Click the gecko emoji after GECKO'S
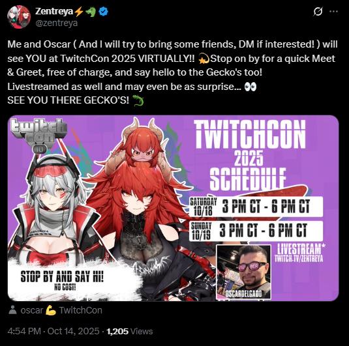The width and height of the screenshot is (349, 346). pos(138,100)
